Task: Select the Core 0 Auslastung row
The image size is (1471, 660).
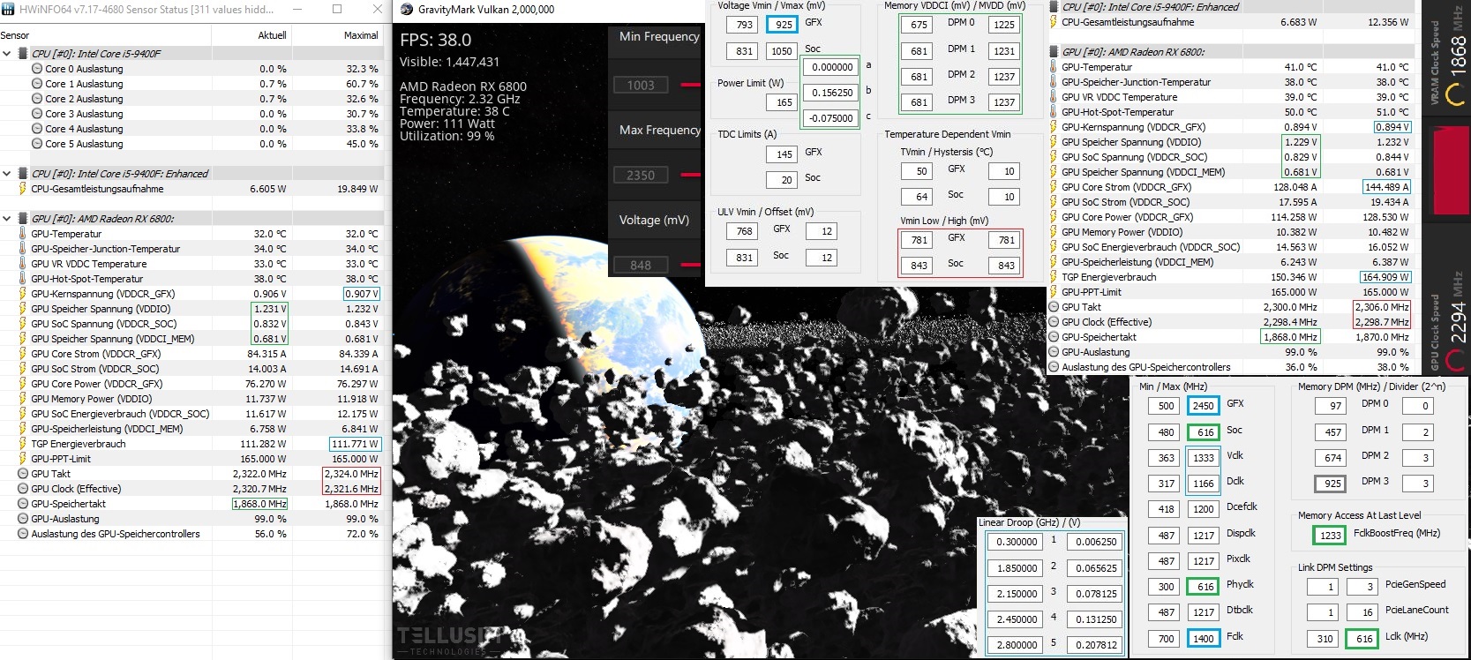Action: pos(192,69)
